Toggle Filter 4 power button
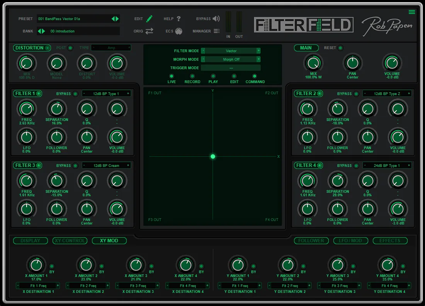425x306 pixels. 320,165
